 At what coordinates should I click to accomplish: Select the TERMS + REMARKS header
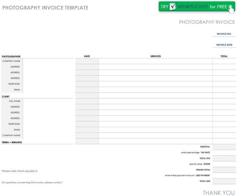[12, 142]
